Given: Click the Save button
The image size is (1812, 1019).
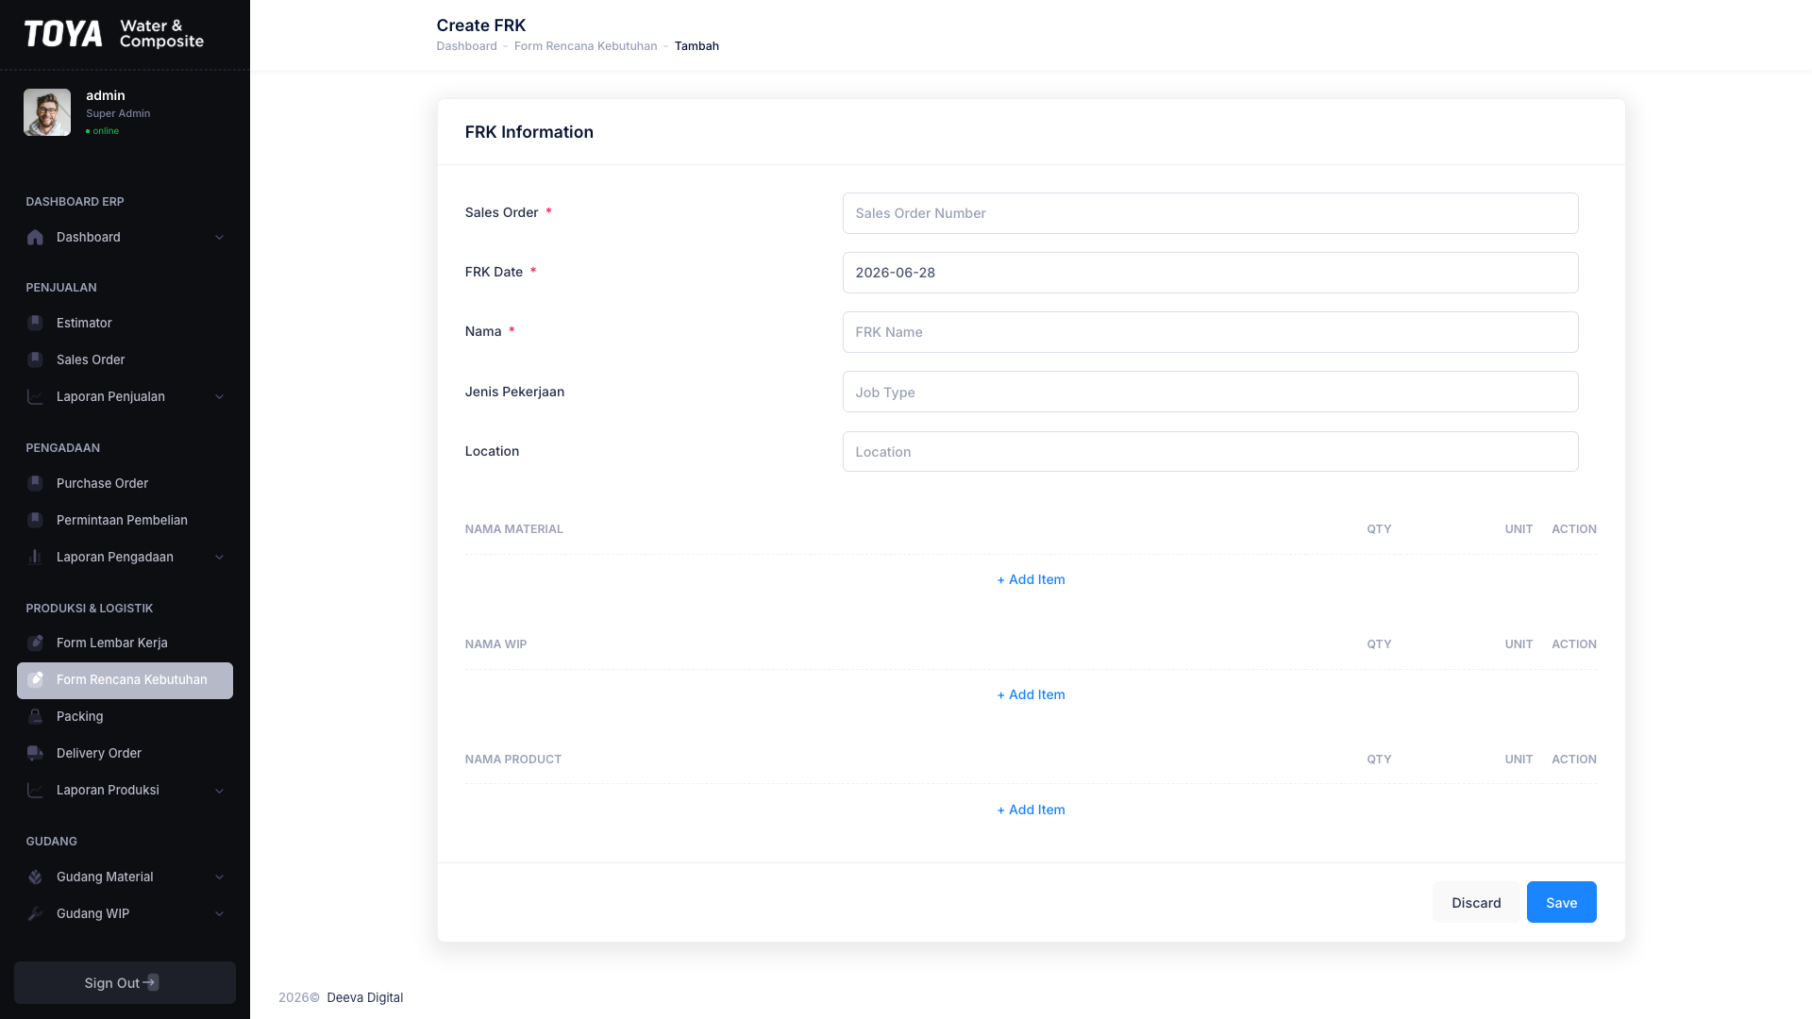Looking at the screenshot, I should (x=1561, y=902).
